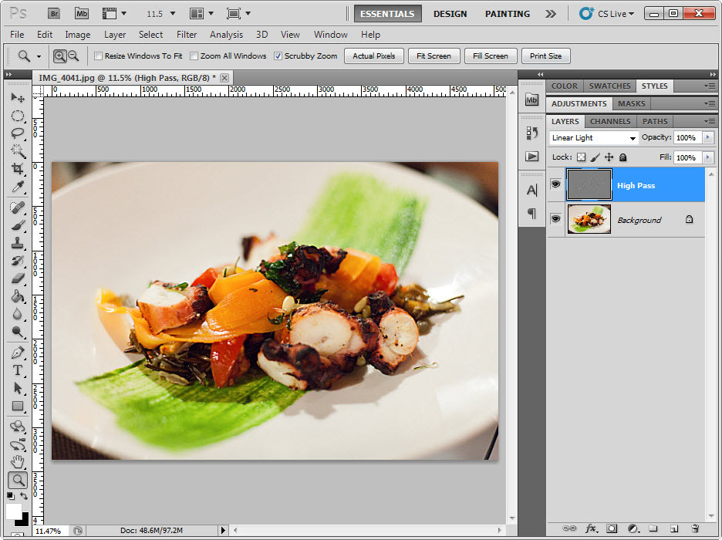Select the Crop tool
This screenshot has height=540, width=722.
pos(18,168)
